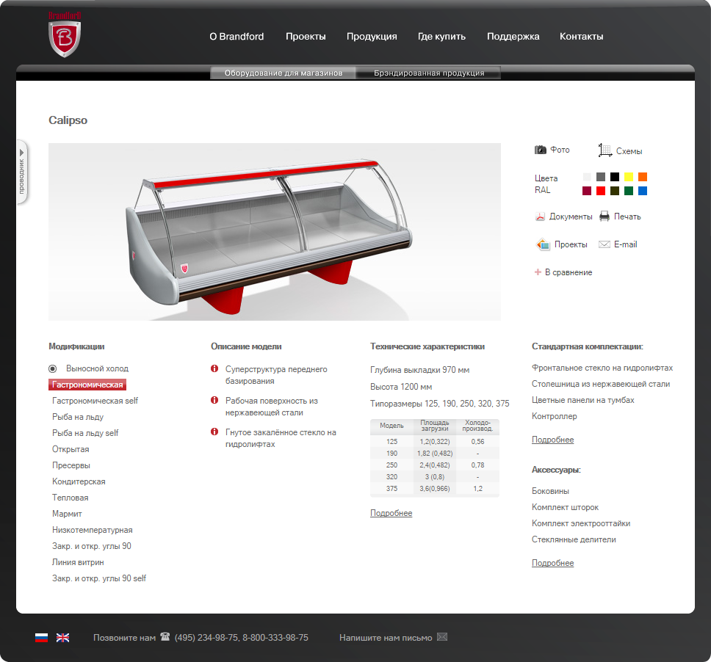Pick the red RAL color swatch
This screenshot has width=711, height=662.
pyautogui.click(x=601, y=191)
